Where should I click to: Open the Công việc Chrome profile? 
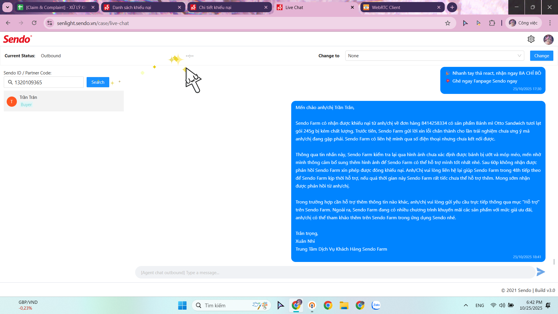click(x=524, y=23)
